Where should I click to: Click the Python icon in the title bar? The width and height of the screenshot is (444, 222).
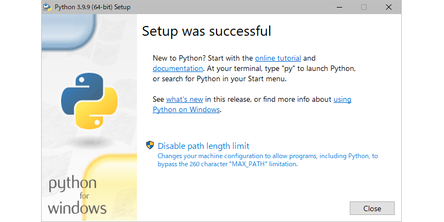point(49,7)
